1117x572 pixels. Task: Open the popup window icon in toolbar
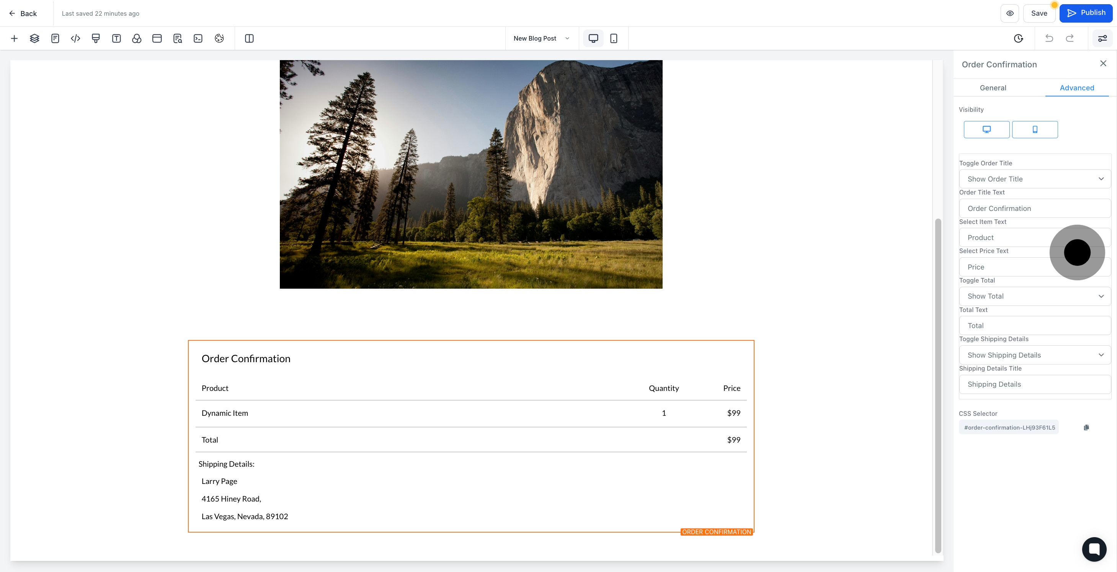pyautogui.click(x=157, y=39)
